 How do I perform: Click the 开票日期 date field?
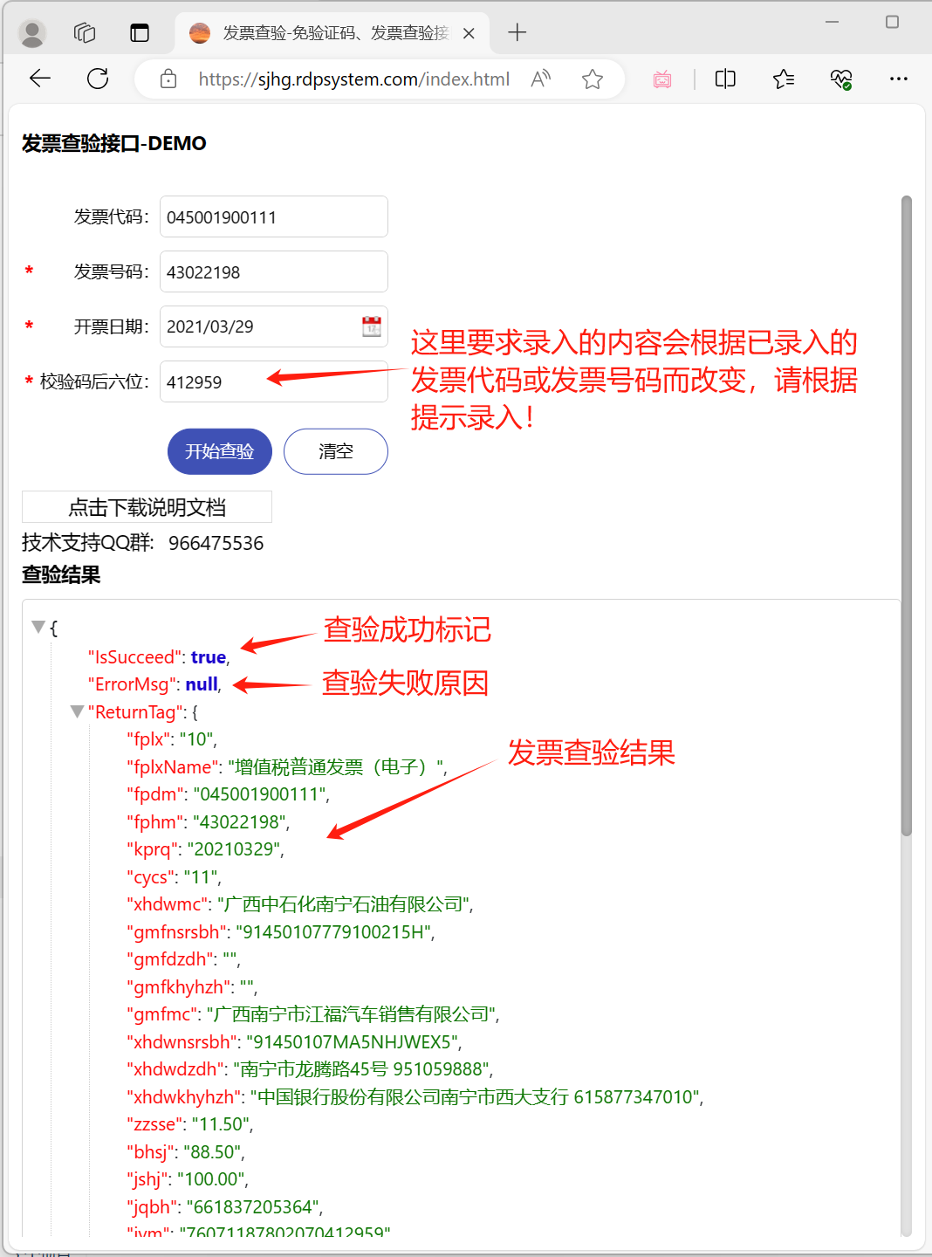(274, 326)
